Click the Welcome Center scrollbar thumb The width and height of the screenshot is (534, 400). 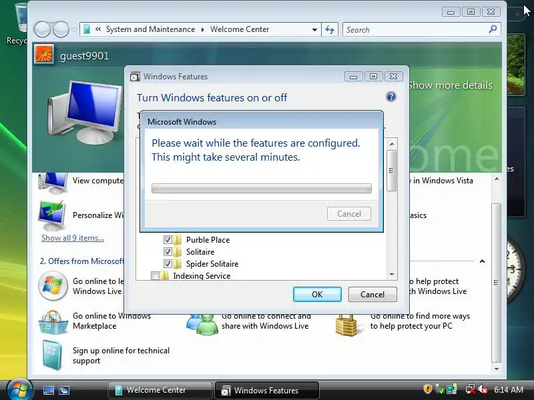click(x=496, y=282)
